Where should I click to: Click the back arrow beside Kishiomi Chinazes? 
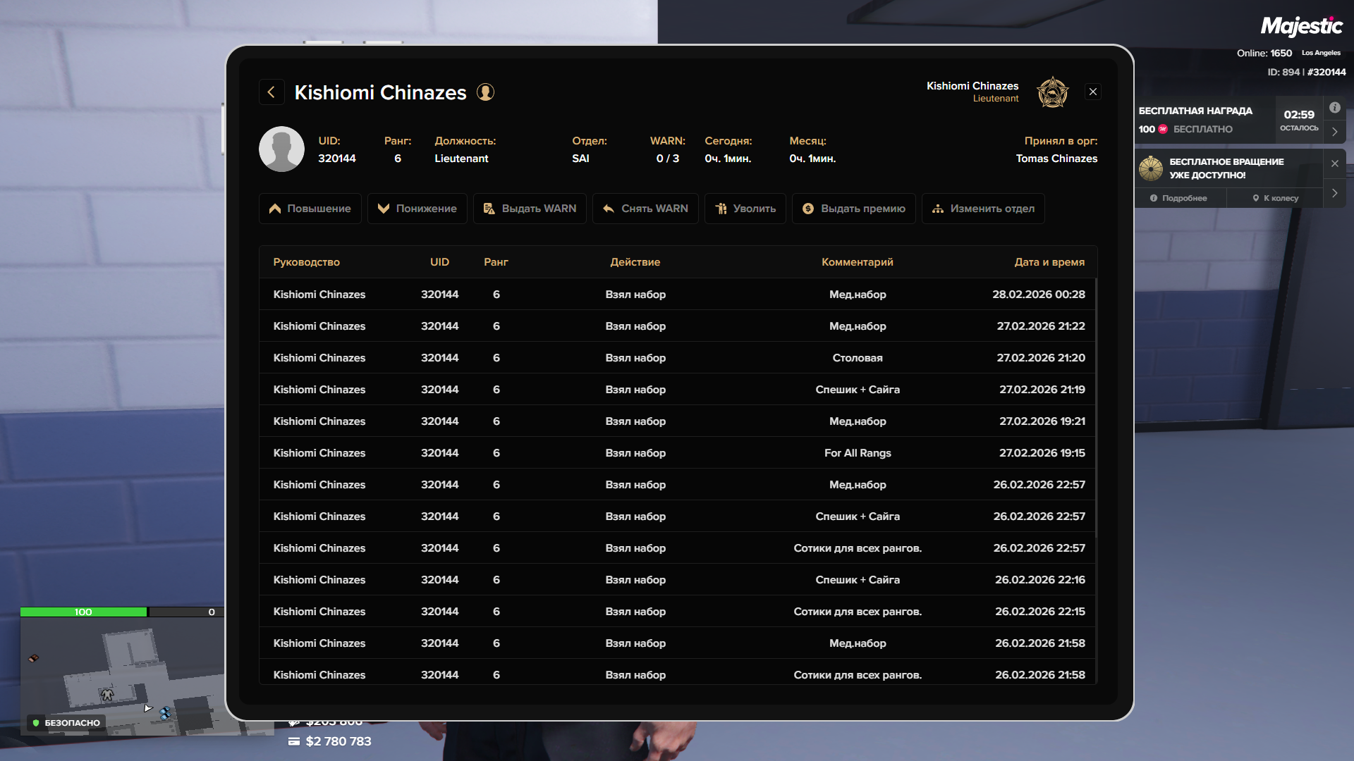pyautogui.click(x=272, y=92)
